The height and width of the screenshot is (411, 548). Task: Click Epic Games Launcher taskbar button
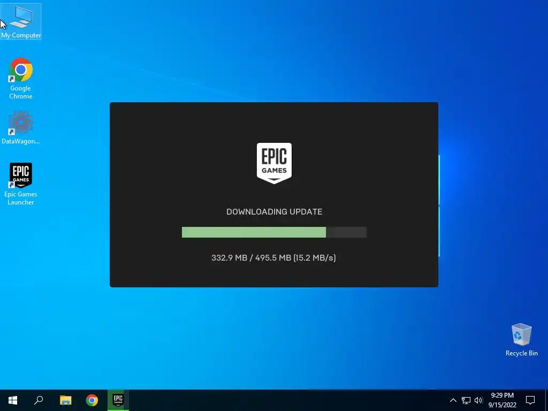[x=118, y=400]
